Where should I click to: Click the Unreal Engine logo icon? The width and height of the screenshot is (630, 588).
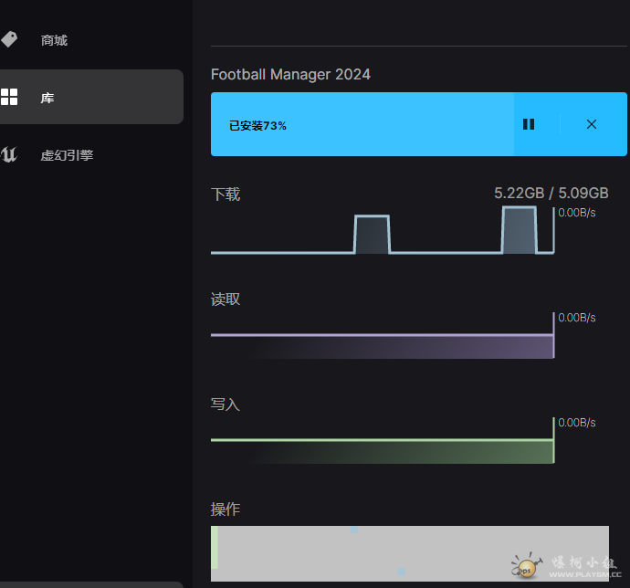click(9, 154)
